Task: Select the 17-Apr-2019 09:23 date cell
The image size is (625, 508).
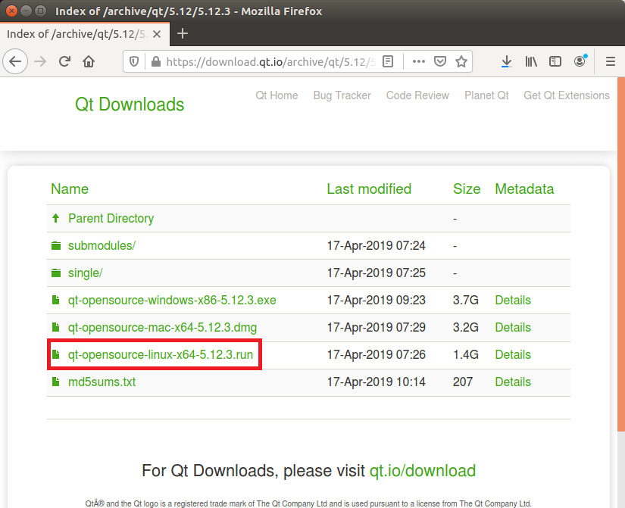Action: point(377,300)
